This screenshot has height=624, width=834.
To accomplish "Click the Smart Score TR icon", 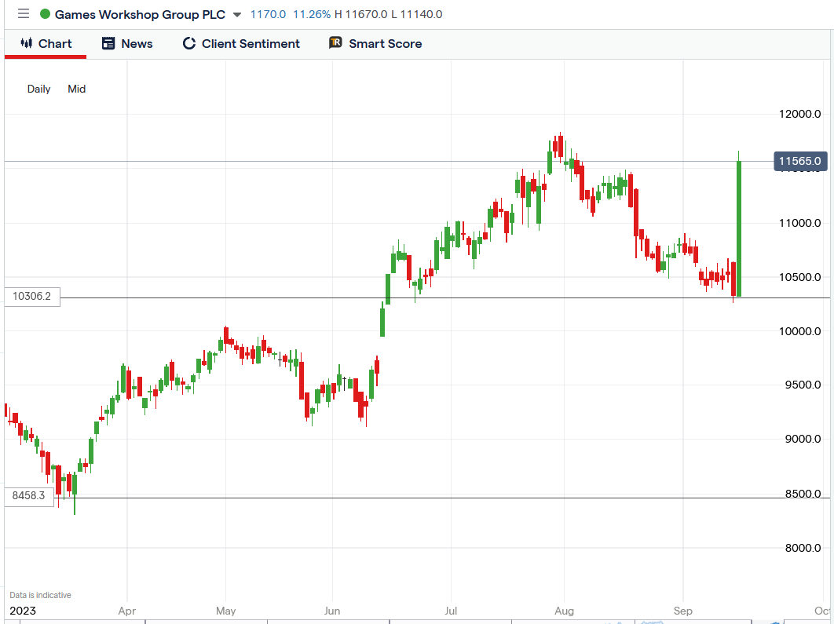I will [x=335, y=43].
